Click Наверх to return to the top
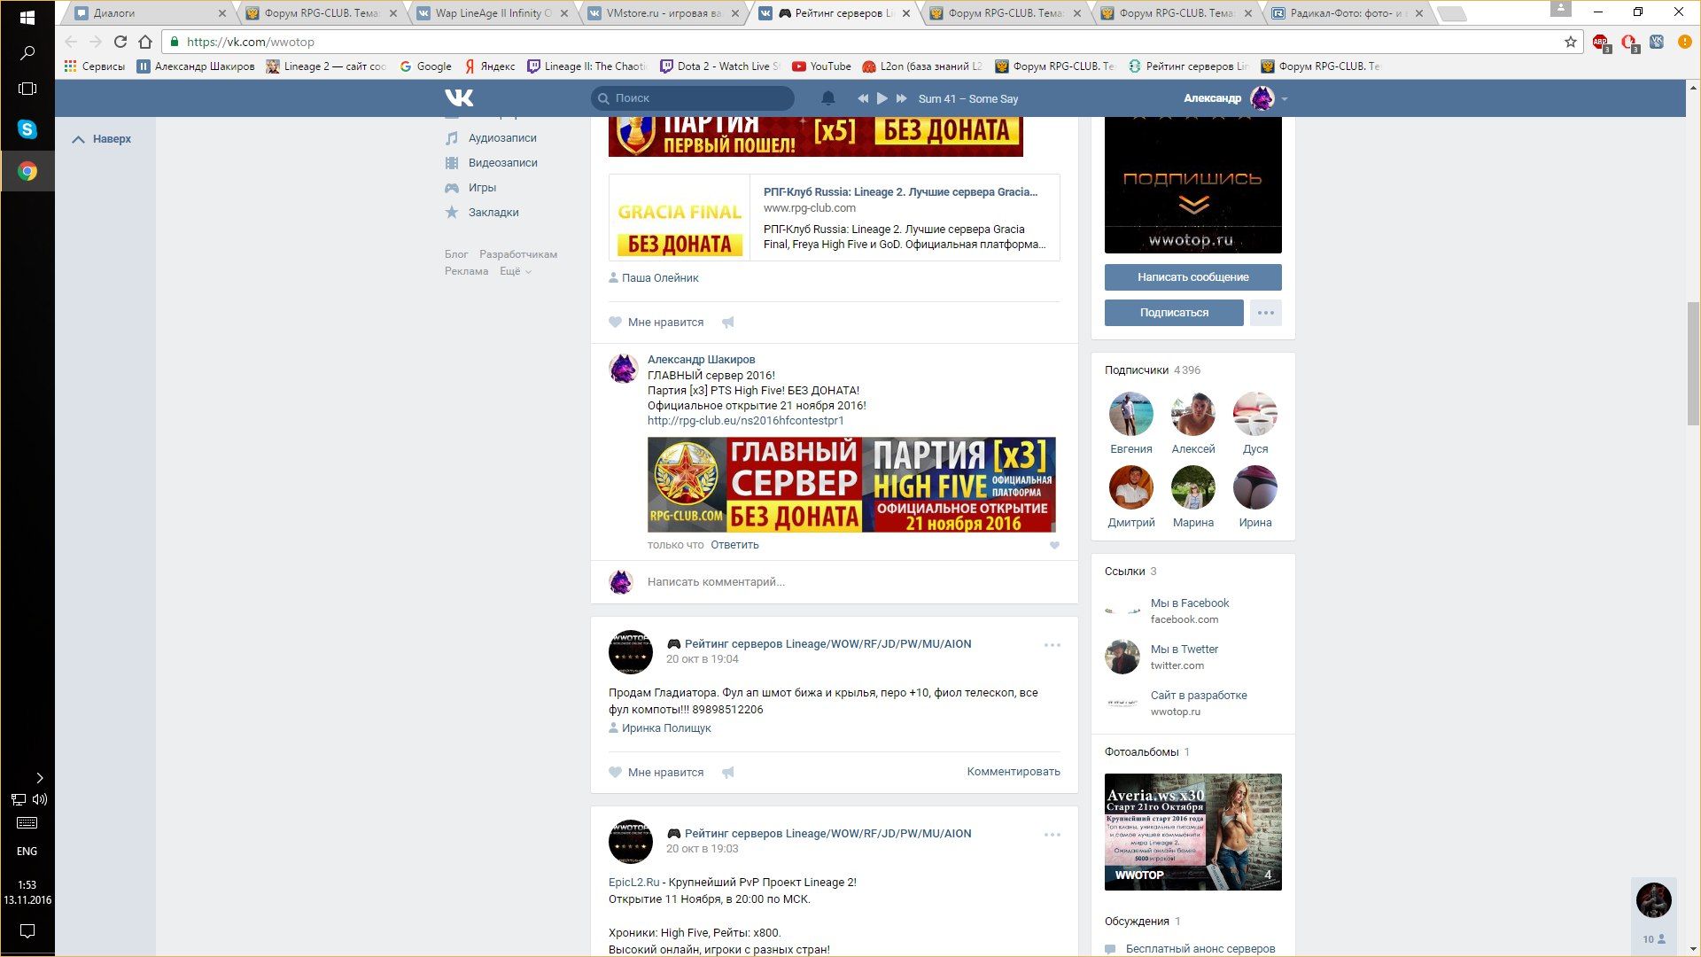1701x957 pixels. 102,139
